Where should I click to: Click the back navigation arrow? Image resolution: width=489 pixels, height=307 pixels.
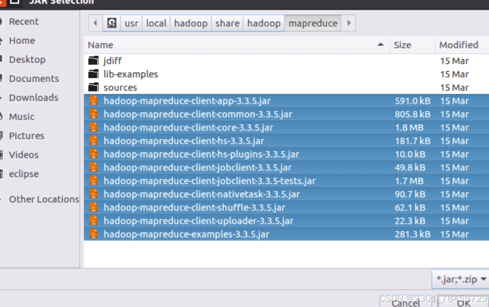(x=95, y=22)
